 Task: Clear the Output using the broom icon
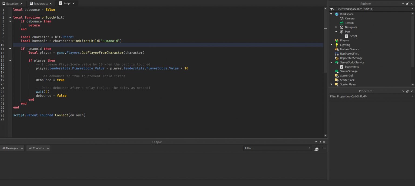(x=316, y=148)
